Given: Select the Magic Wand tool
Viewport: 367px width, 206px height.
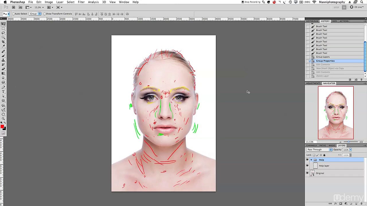Looking at the screenshot, I should [x=3, y=37].
